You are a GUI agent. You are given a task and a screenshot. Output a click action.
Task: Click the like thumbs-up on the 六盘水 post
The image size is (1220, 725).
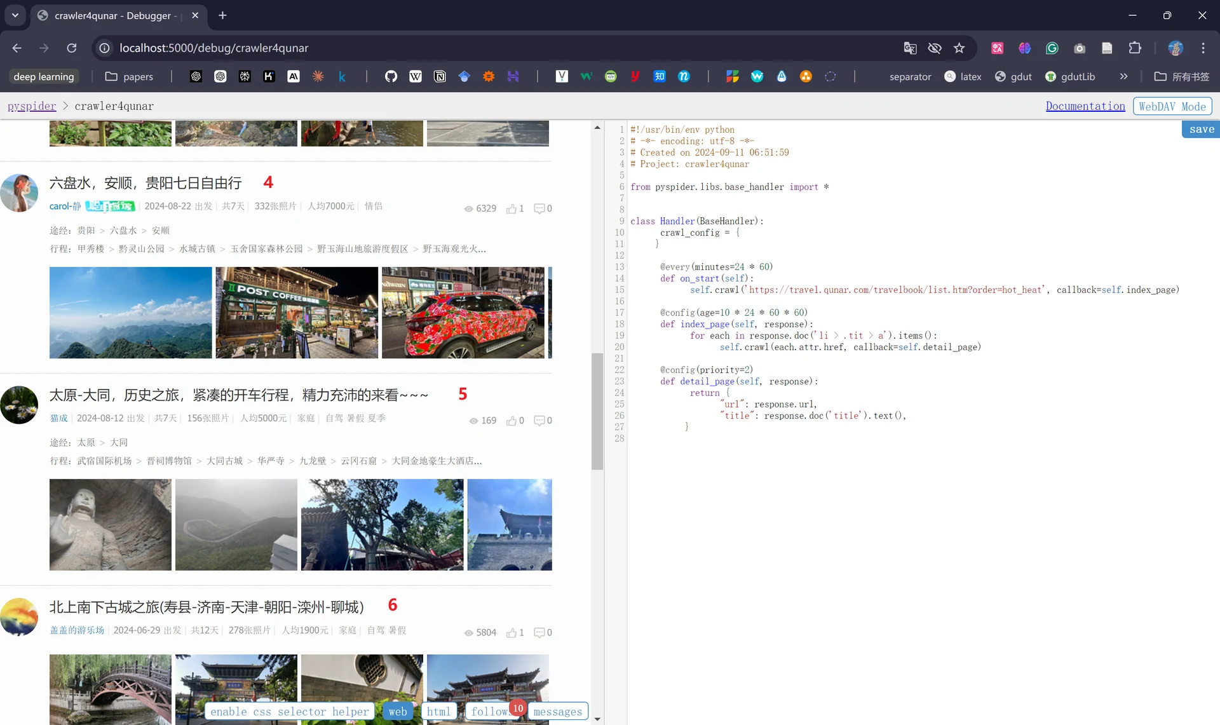[512, 208]
